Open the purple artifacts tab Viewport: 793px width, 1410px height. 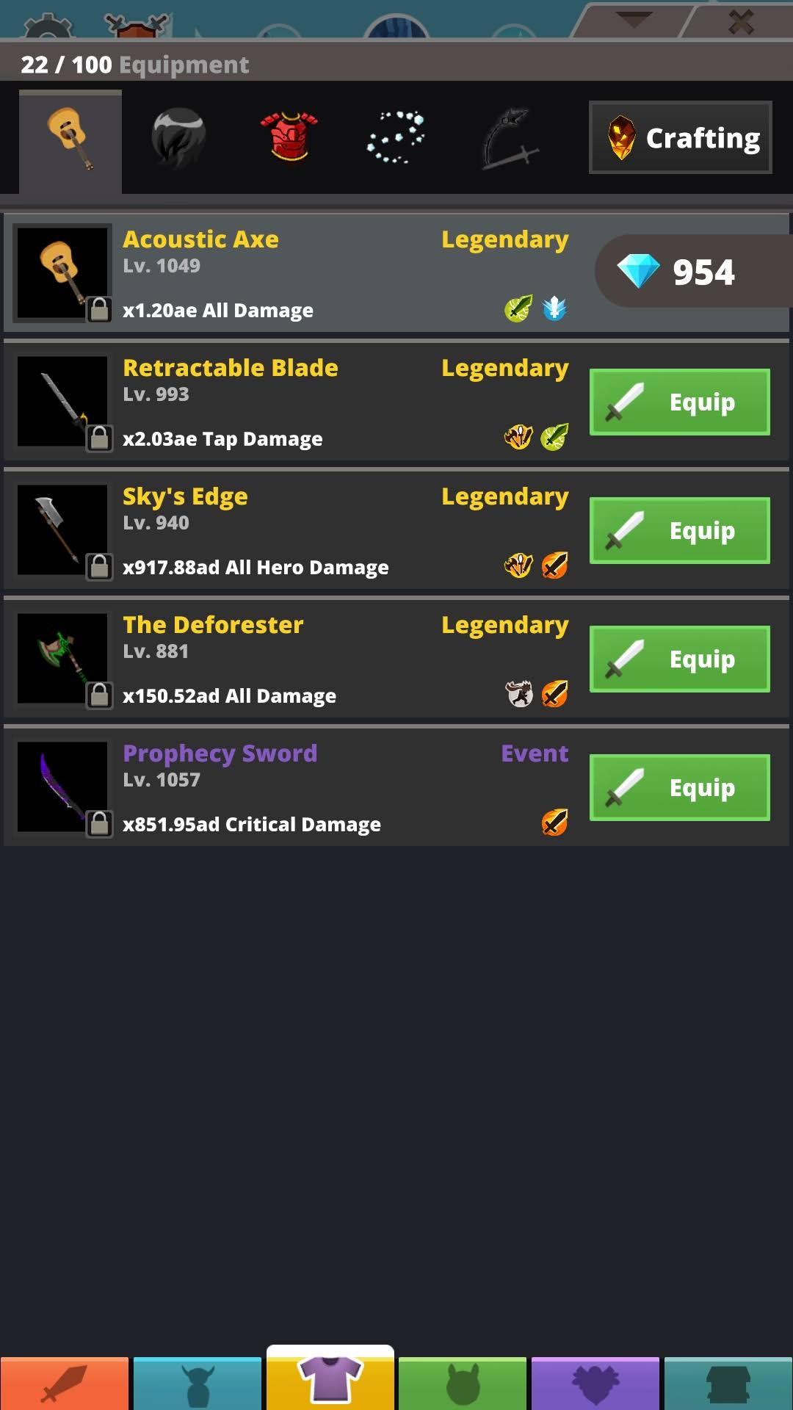[x=595, y=1384]
